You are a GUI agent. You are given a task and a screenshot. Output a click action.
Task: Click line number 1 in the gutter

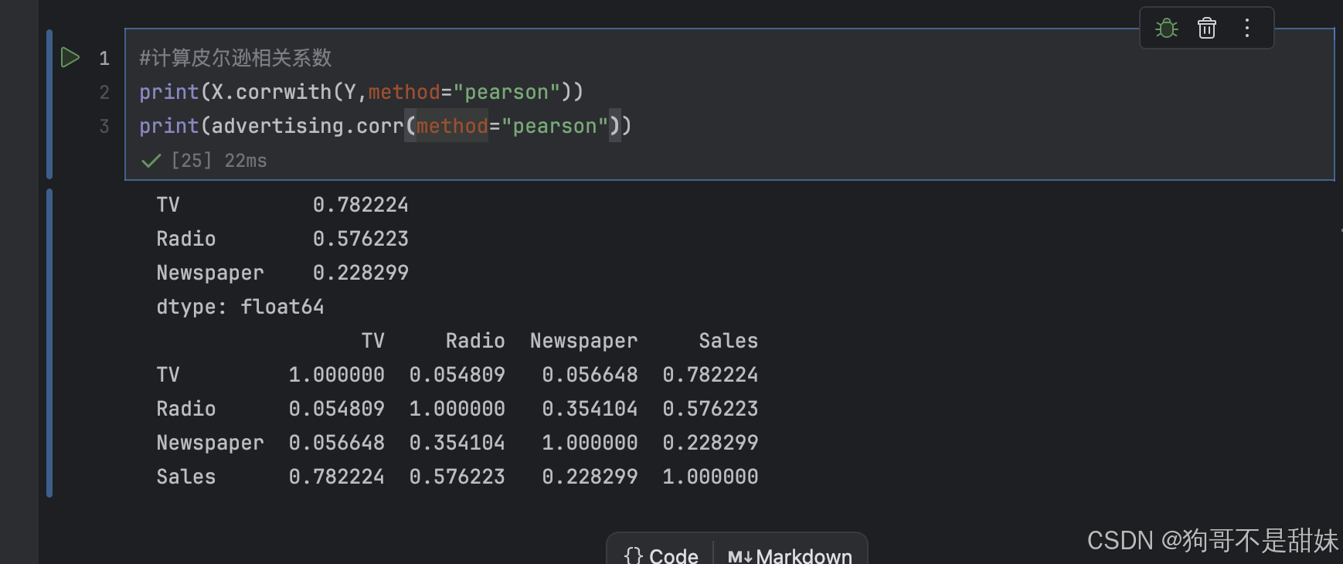tap(104, 58)
